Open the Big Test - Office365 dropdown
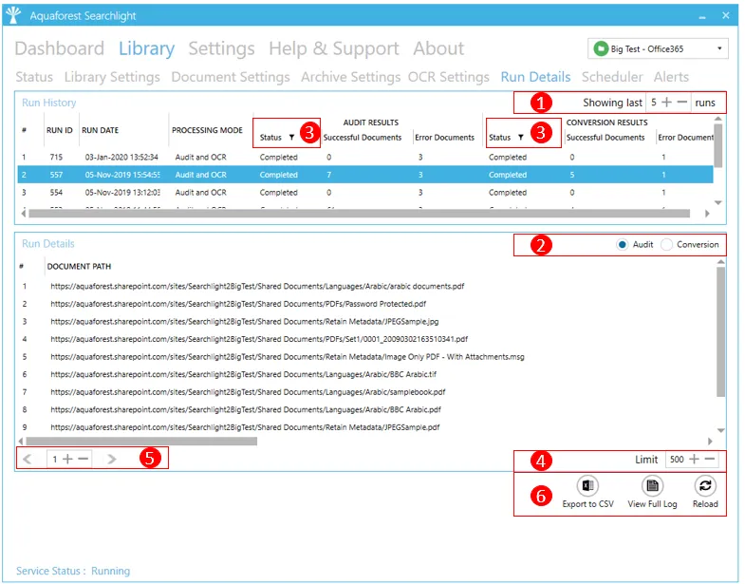This screenshot has width=745, height=584. 659,48
